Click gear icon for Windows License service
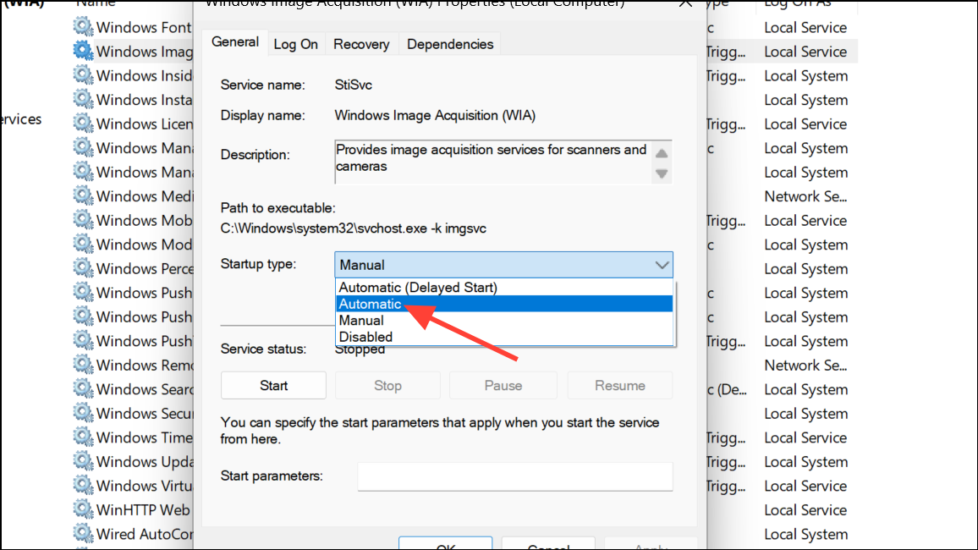The image size is (978, 550). pyautogui.click(x=83, y=123)
